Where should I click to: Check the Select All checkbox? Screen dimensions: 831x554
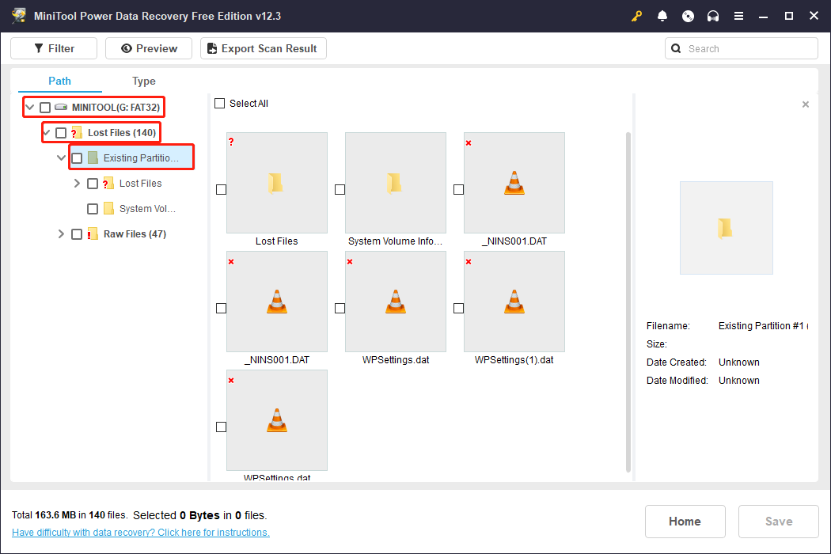coord(218,103)
